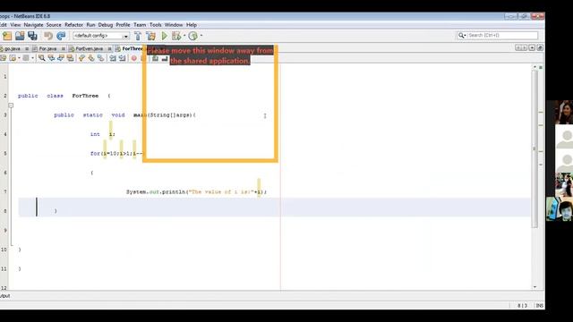Open the Navigate menu
This screenshot has width=573, height=322.
[x=34, y=25]
